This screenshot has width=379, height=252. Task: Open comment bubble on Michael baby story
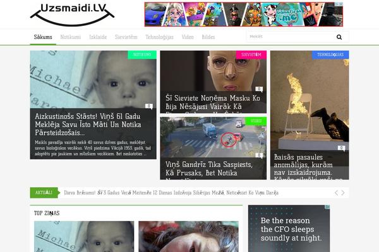click(x=149, y=106)
